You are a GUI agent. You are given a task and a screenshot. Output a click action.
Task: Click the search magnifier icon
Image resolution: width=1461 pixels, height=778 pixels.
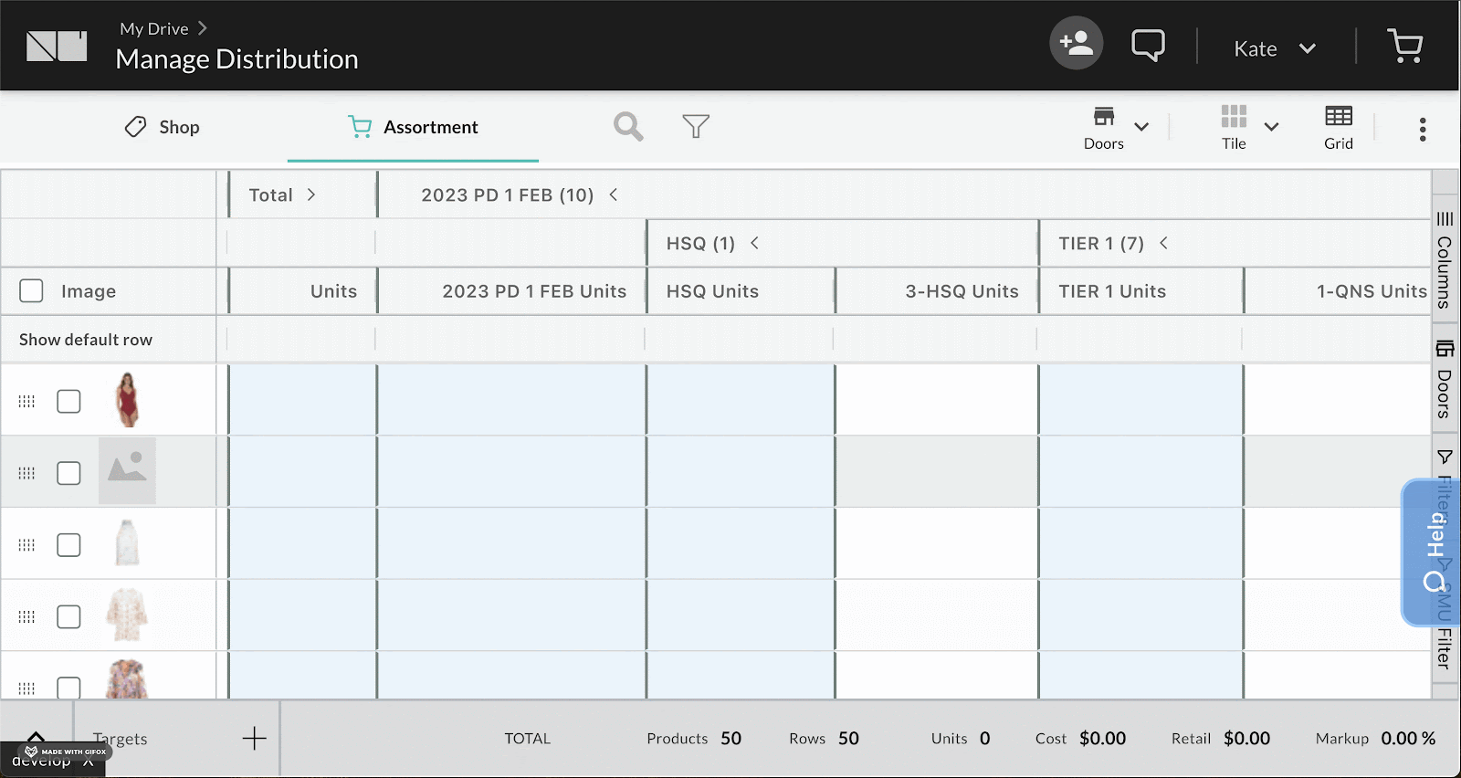point(628,127)
